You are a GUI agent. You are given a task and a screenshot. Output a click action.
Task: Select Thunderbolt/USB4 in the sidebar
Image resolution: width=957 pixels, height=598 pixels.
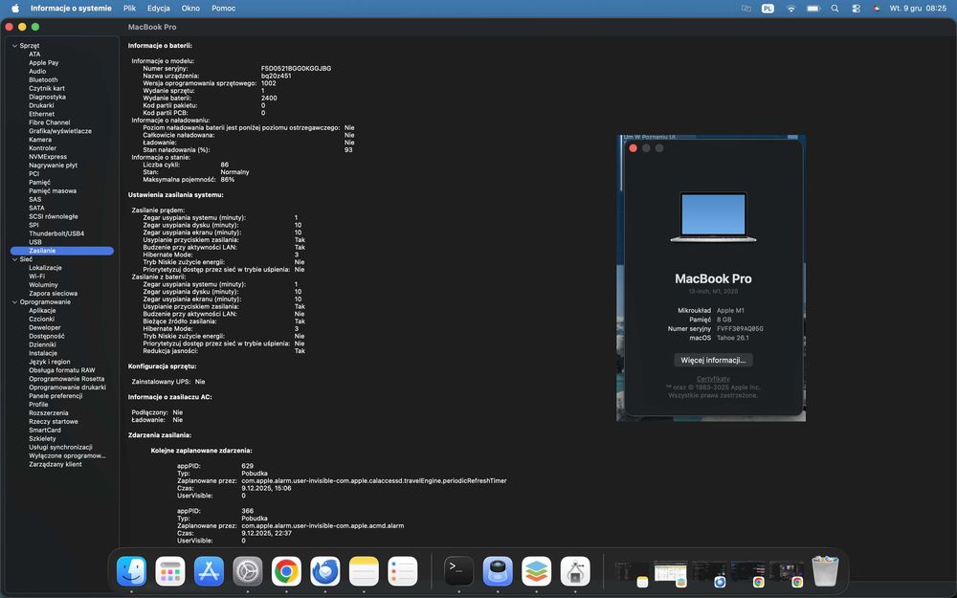pos(56,233)
